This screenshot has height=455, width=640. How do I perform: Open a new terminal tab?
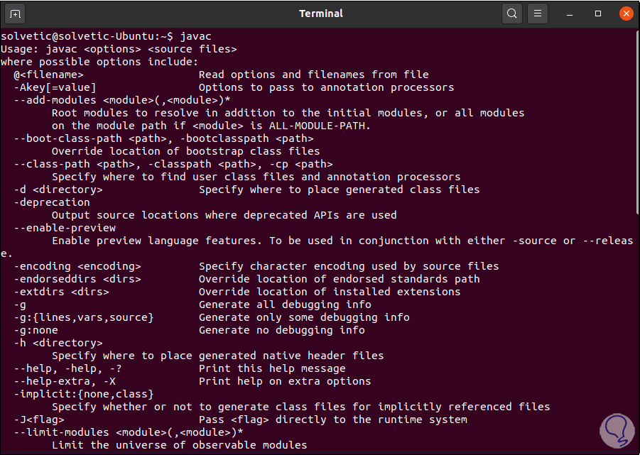tap(16, 13)
